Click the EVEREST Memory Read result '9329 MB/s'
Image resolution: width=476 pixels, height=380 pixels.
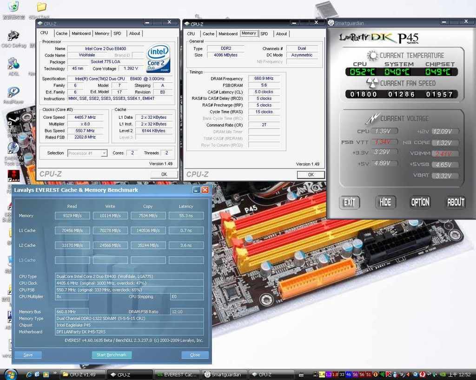[72, 216]
